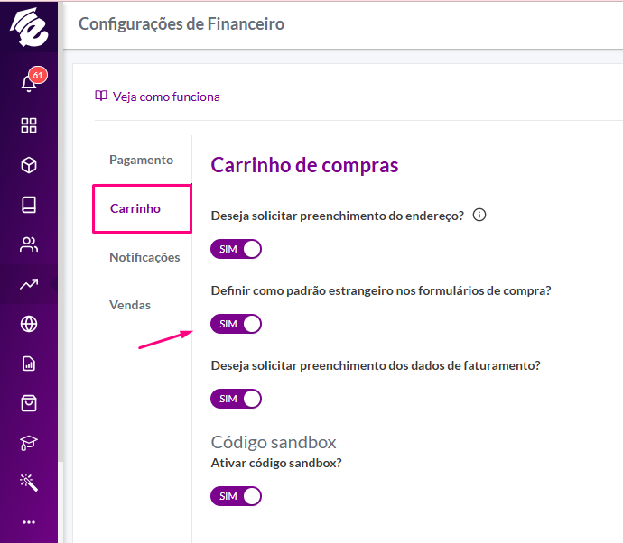Open the trending chart icon in sidebar
623x543 pixels.
coord(29,284)
